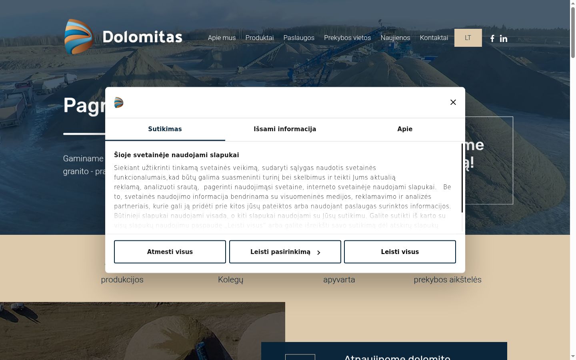
Task: Click the small logo inside the cookie dialog
Action: (119, 103)
